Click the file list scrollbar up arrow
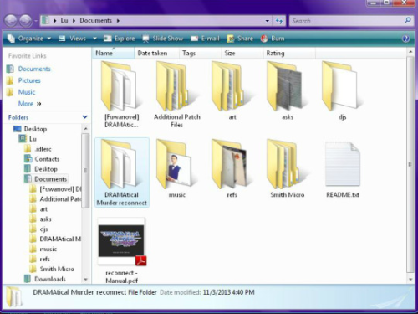The width and height of the screenshot is (418, 314). coord(410,52)
